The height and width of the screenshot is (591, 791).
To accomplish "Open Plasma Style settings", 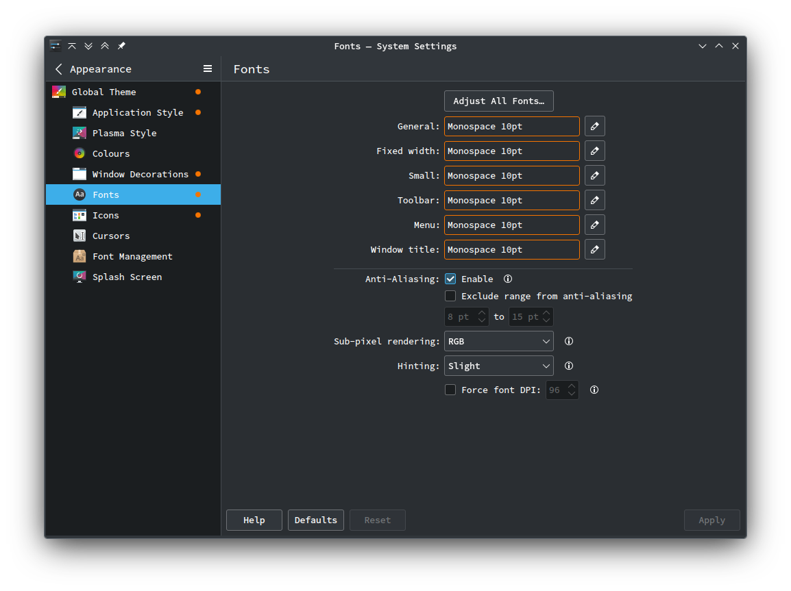I will pos(133,134).
